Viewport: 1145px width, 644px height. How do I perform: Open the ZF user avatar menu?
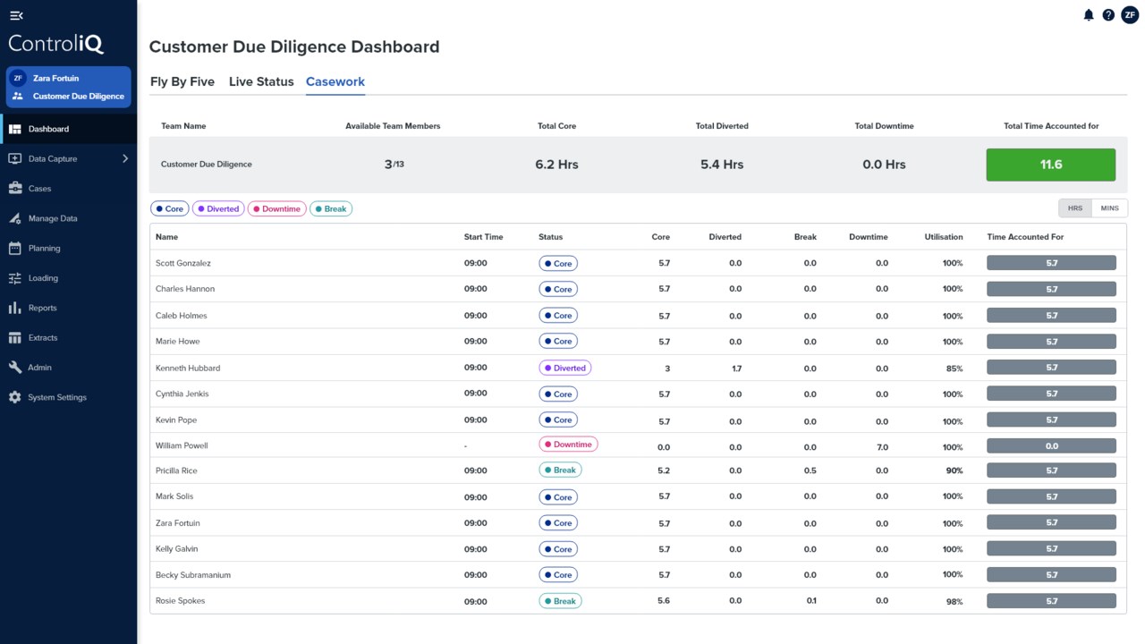[x=1130, y=15]
